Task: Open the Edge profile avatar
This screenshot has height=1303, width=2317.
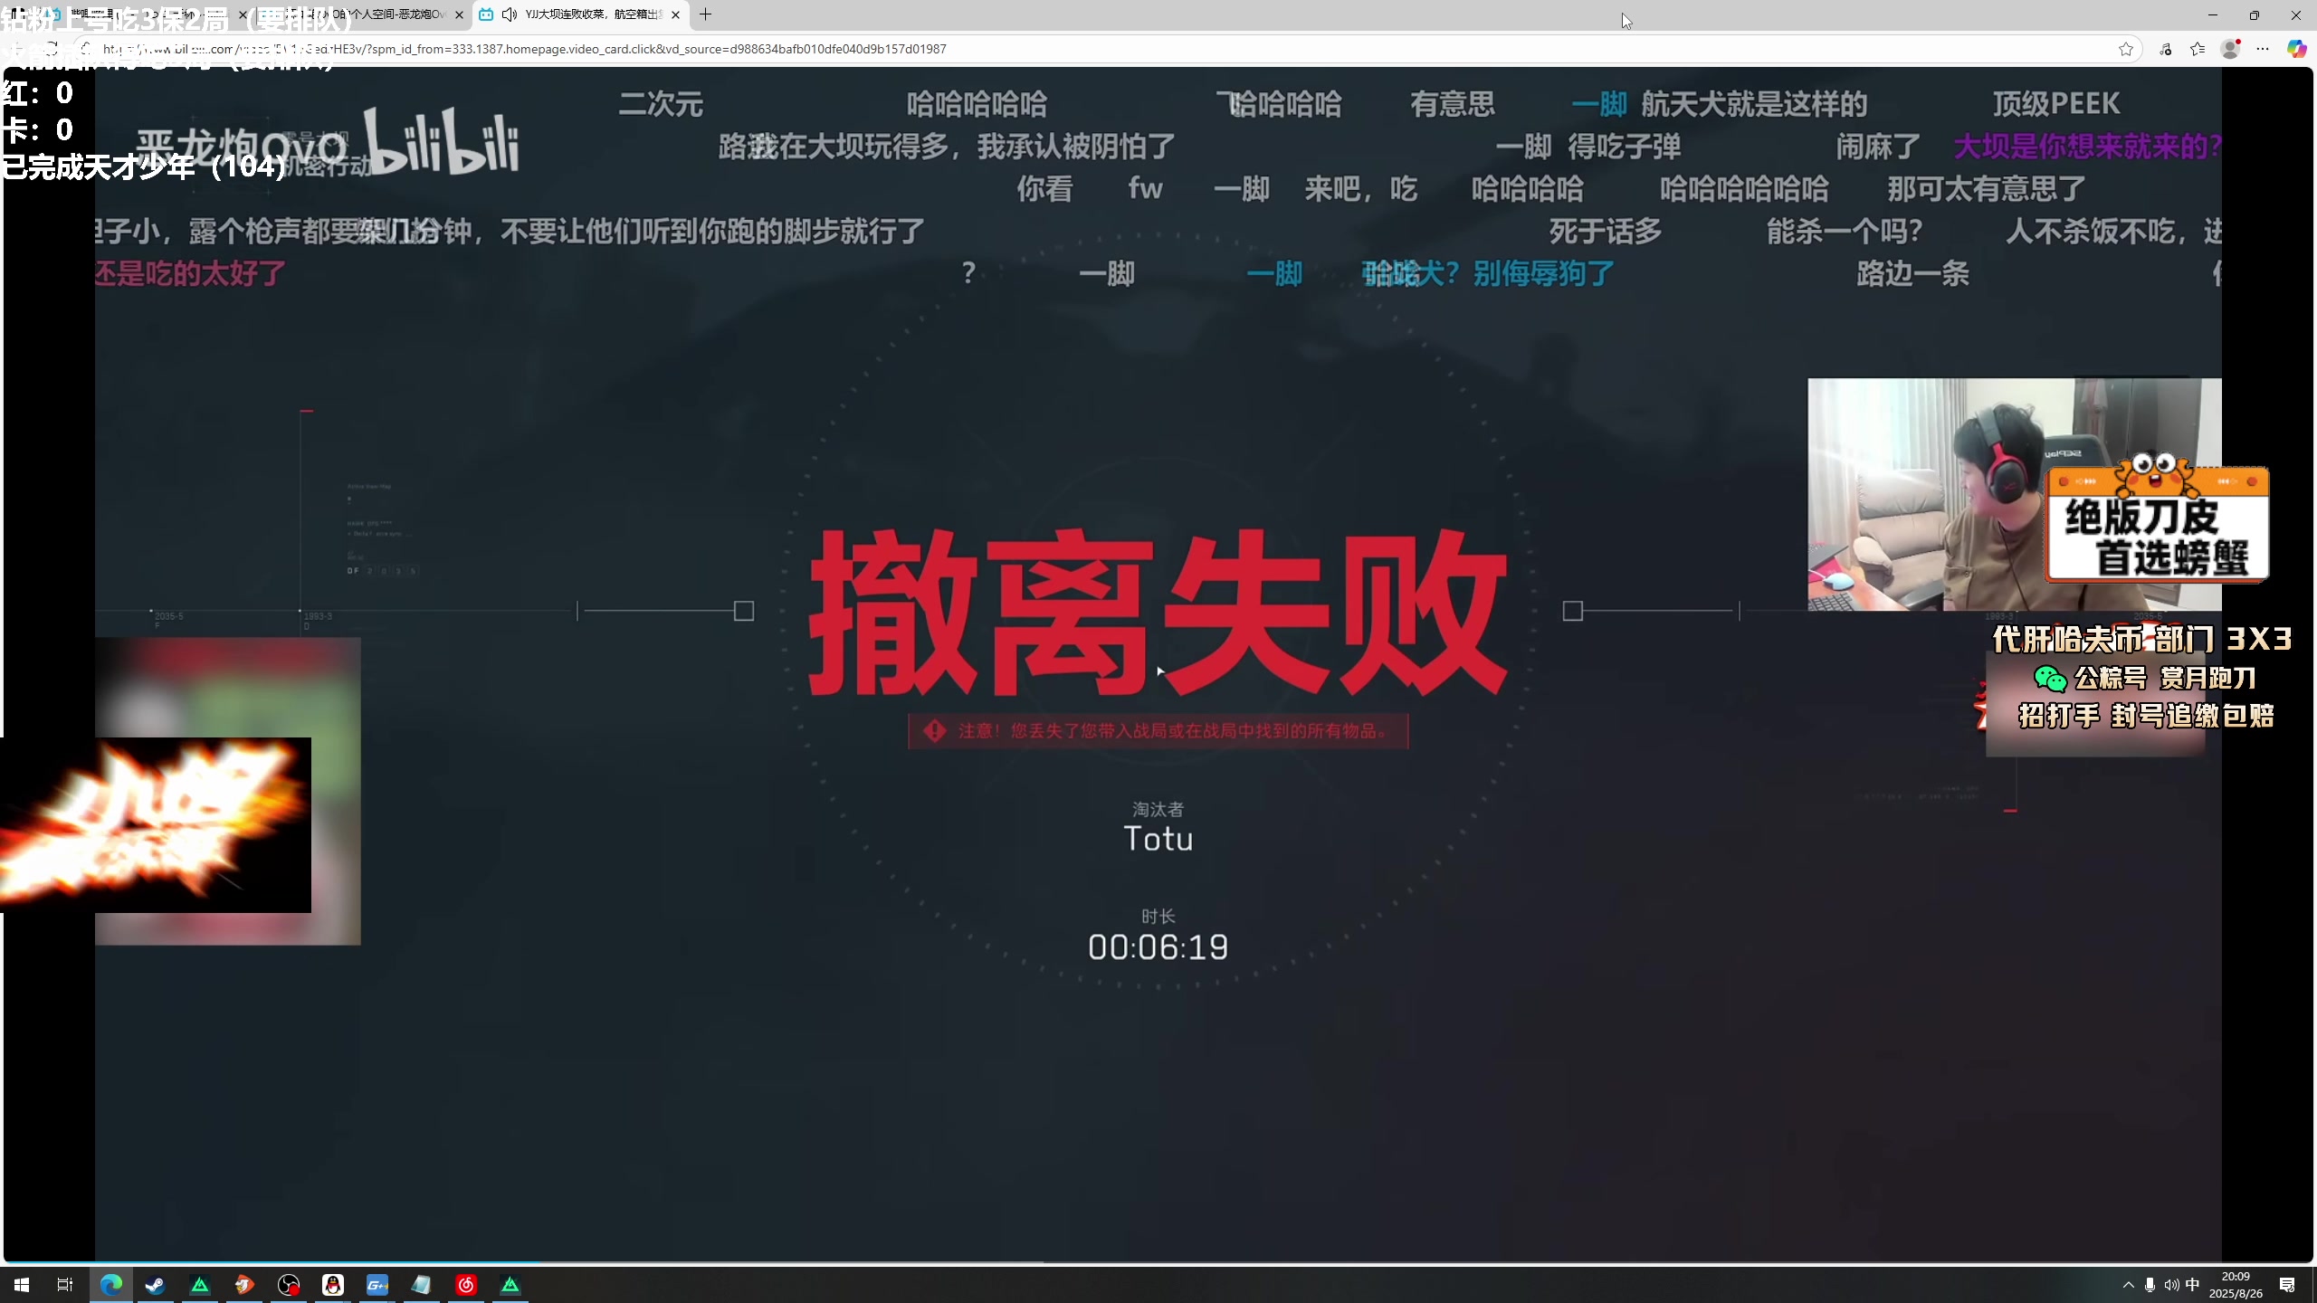Action: [x=2231, y=49]
